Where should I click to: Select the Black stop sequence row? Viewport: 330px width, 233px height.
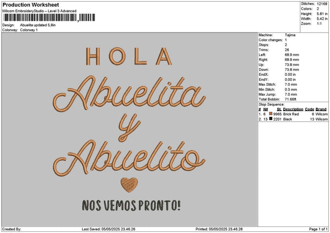[x=293, y=119]
